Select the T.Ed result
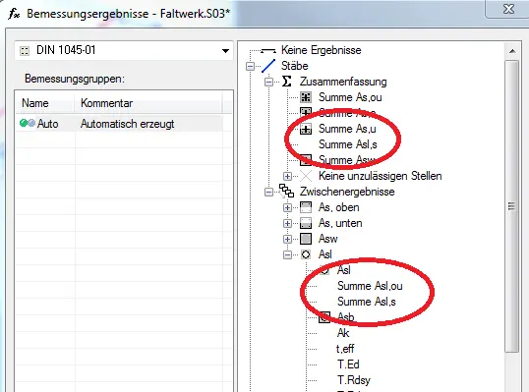This screenshot has width=529, height=392. coord(348,364)
